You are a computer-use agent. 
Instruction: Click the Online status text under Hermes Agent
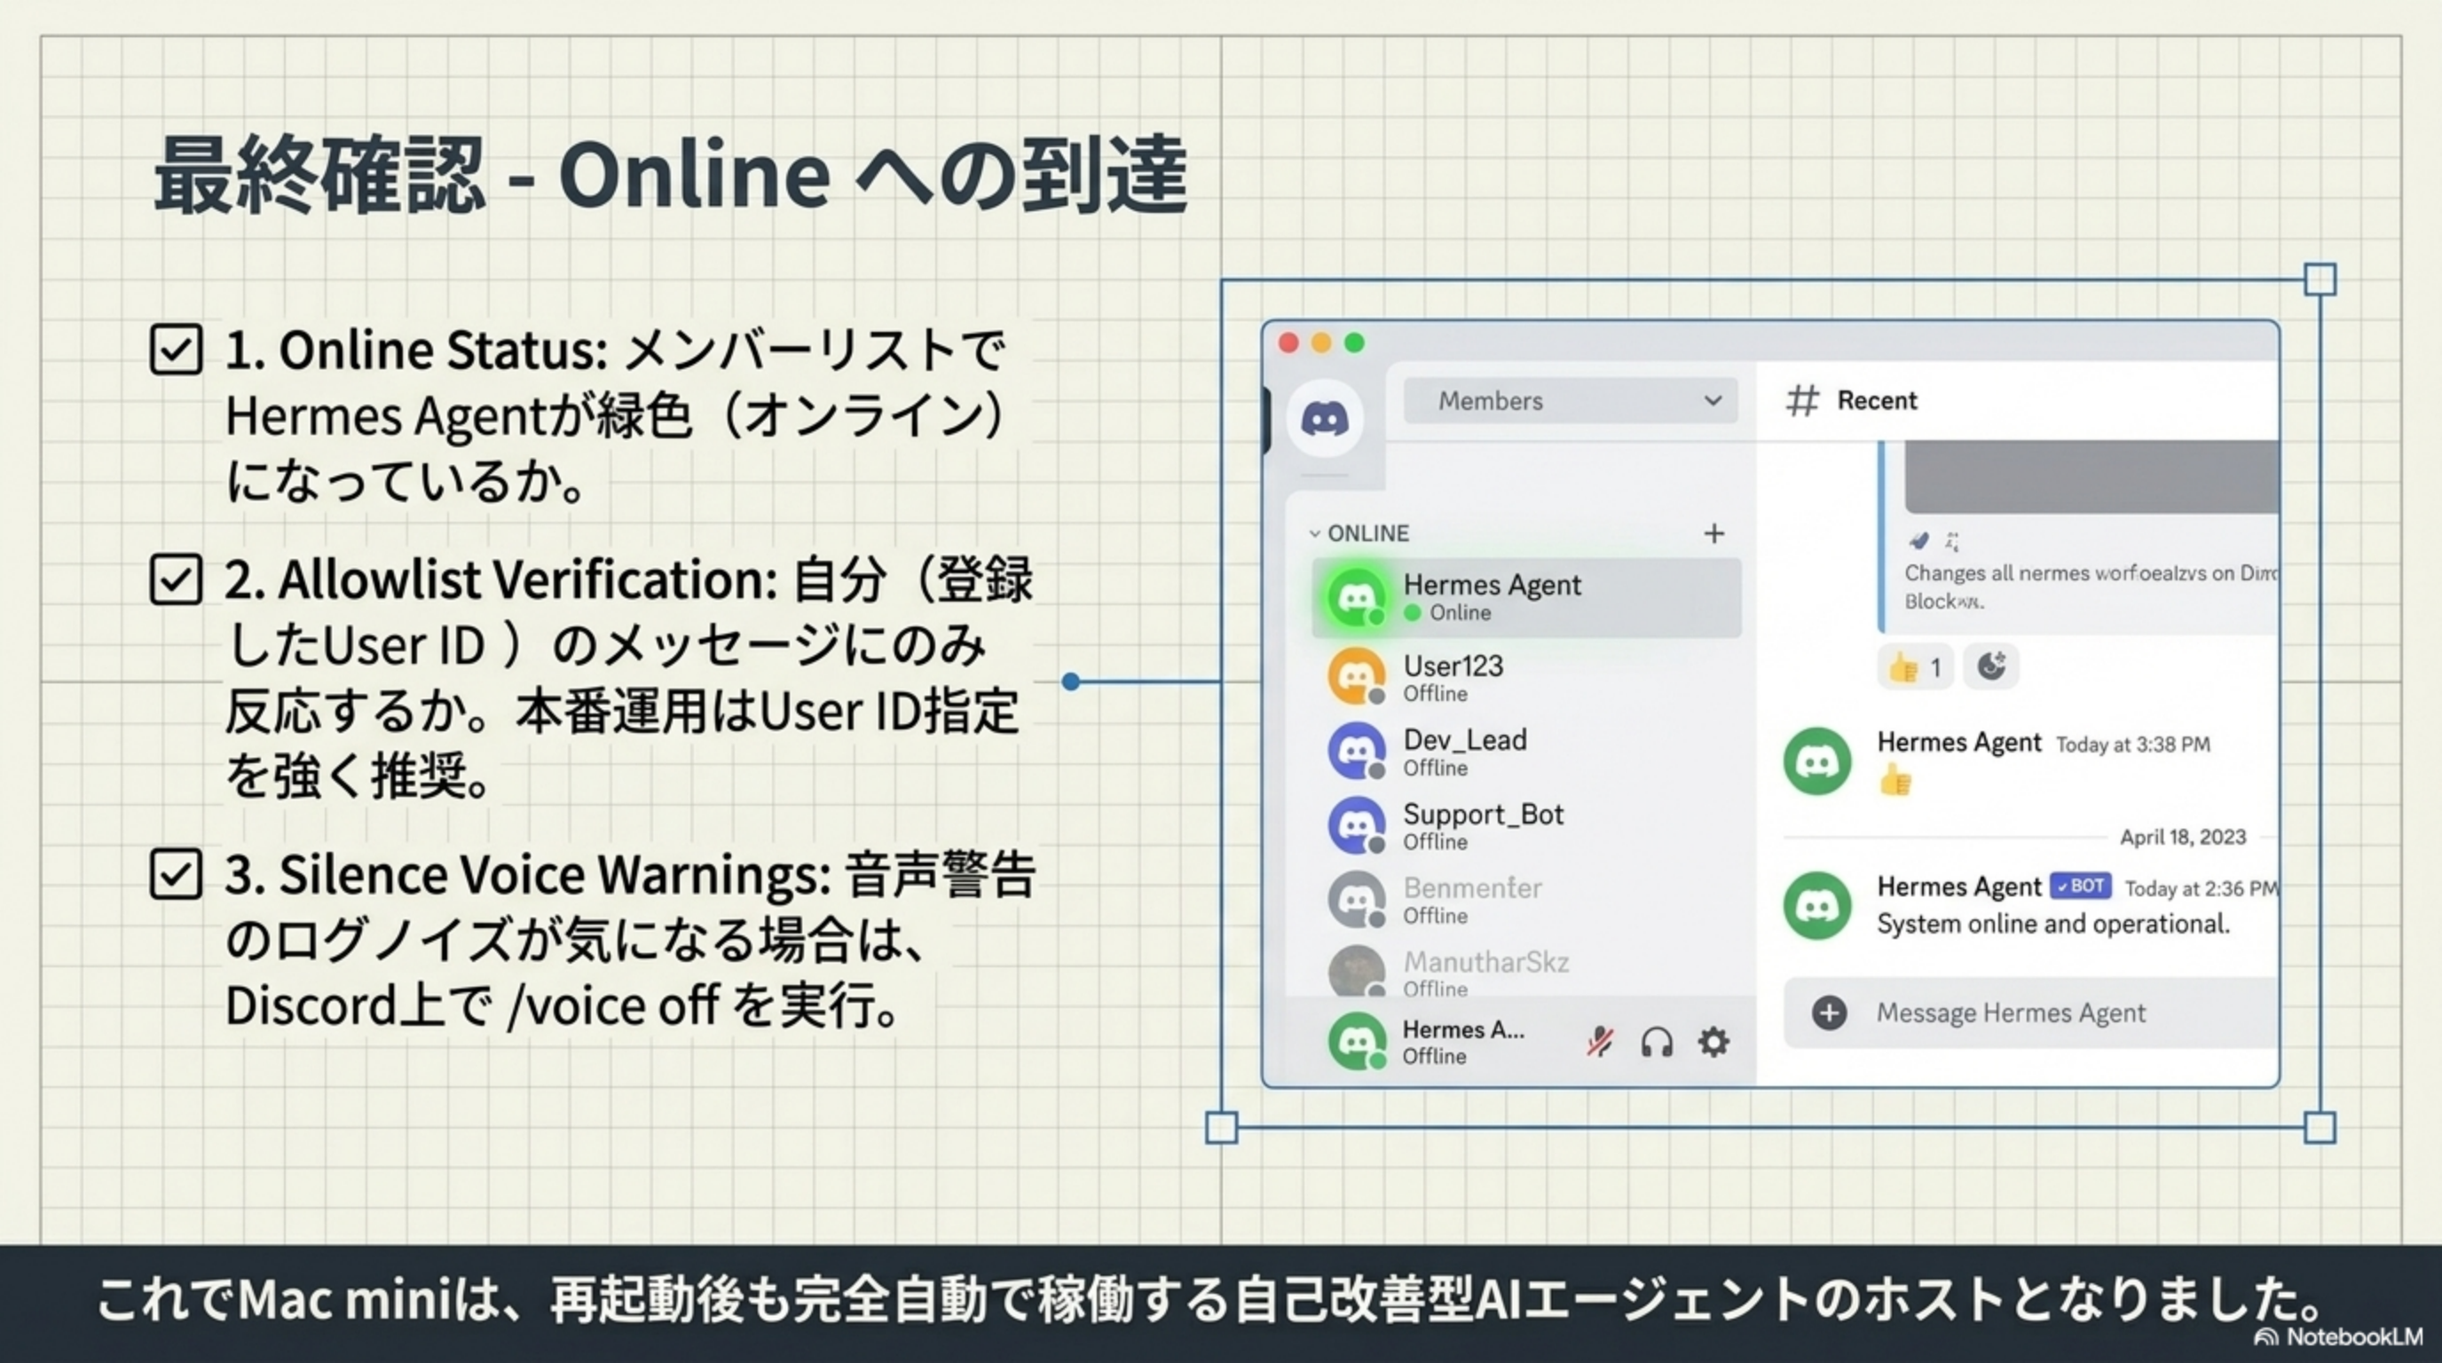tap(1460, 613)
